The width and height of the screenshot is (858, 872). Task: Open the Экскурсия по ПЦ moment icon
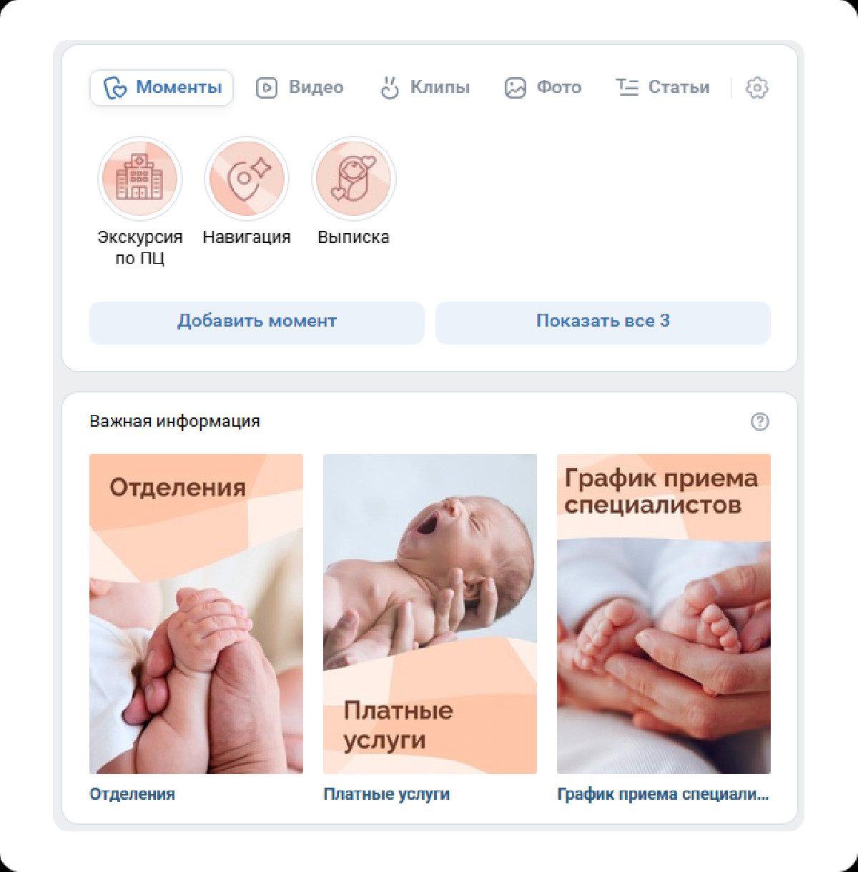tap(140, 179)
